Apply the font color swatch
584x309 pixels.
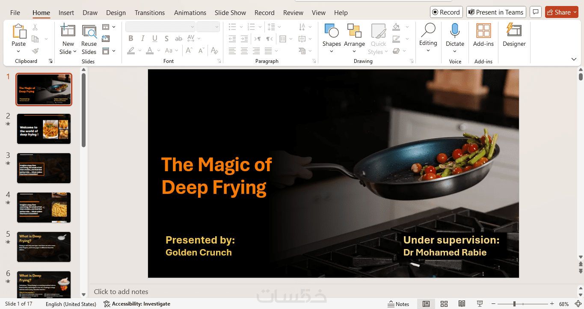[x=150, y=51]
